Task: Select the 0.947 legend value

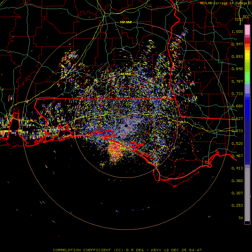Action: coord(237,44)
